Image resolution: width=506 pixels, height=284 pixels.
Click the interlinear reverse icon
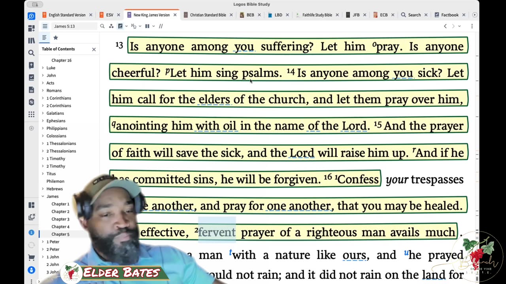(134, 26)
